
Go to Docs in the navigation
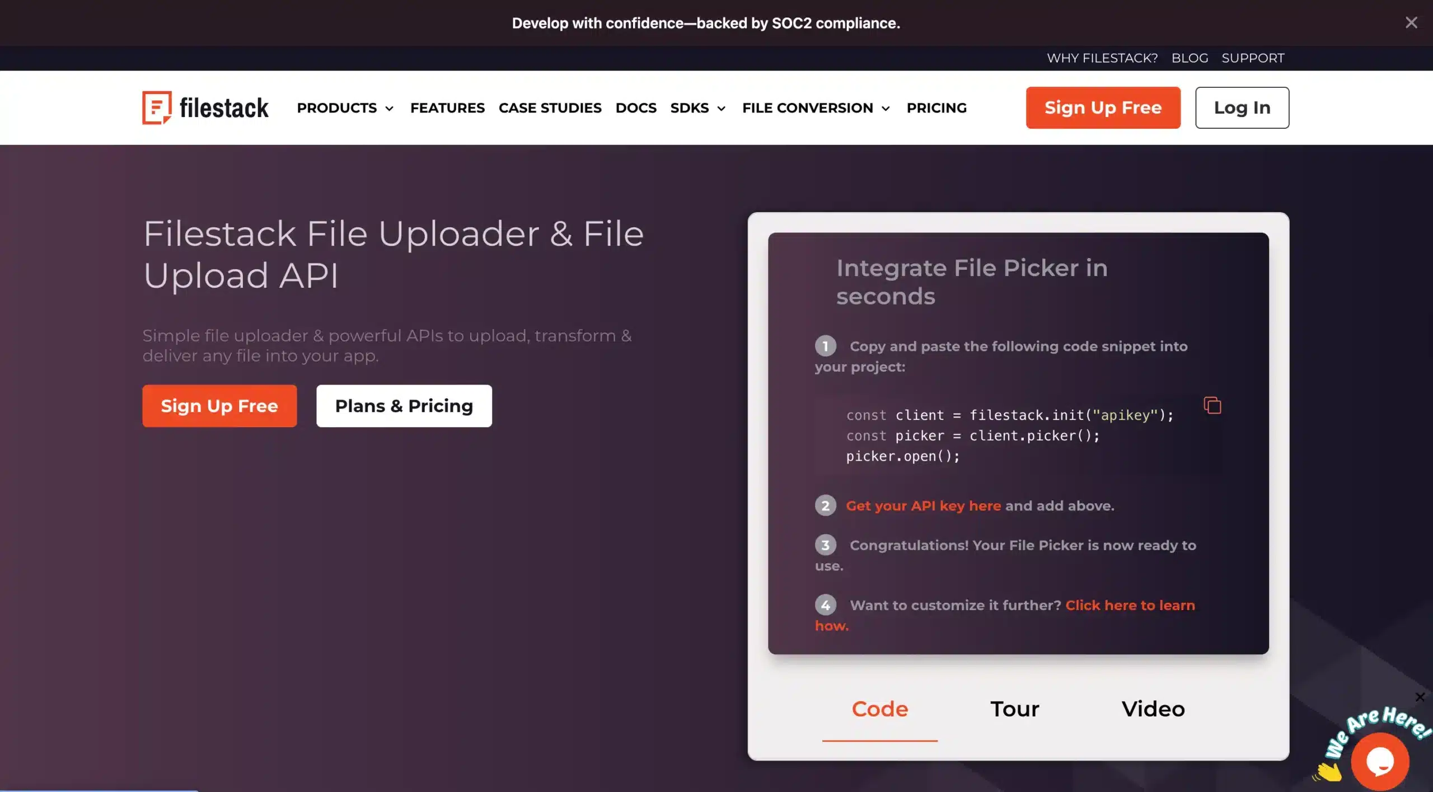click(636, 107)
